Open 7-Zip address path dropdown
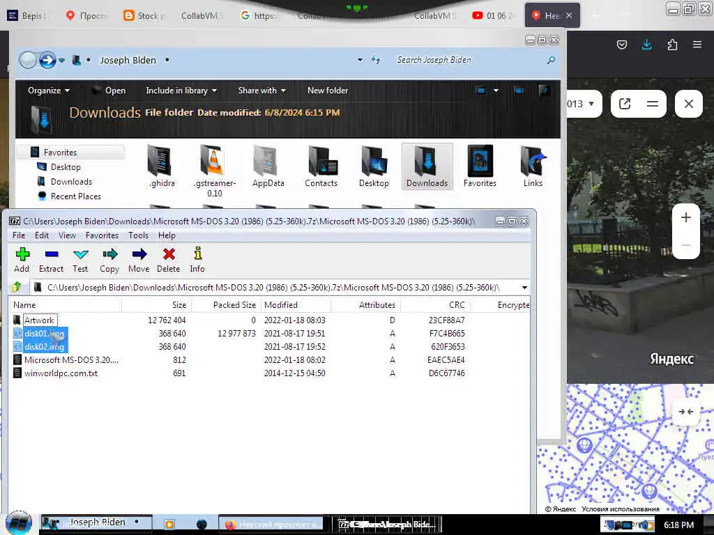This screenshot has width=714, height=535. click(x=524, y=288)
